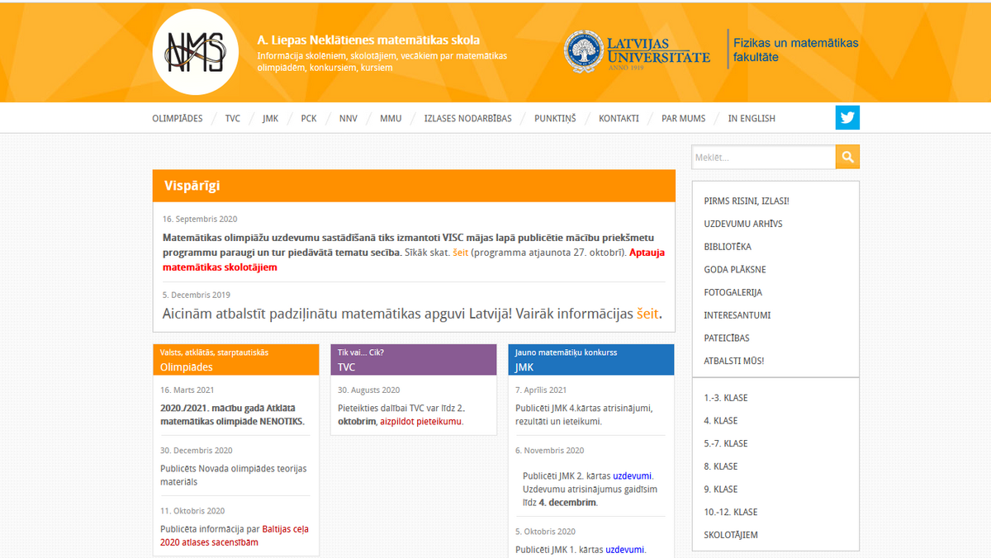991x558 pixels.
Task: Open FOTOGALERIJA in sidebar
Action: coord(733,292)
